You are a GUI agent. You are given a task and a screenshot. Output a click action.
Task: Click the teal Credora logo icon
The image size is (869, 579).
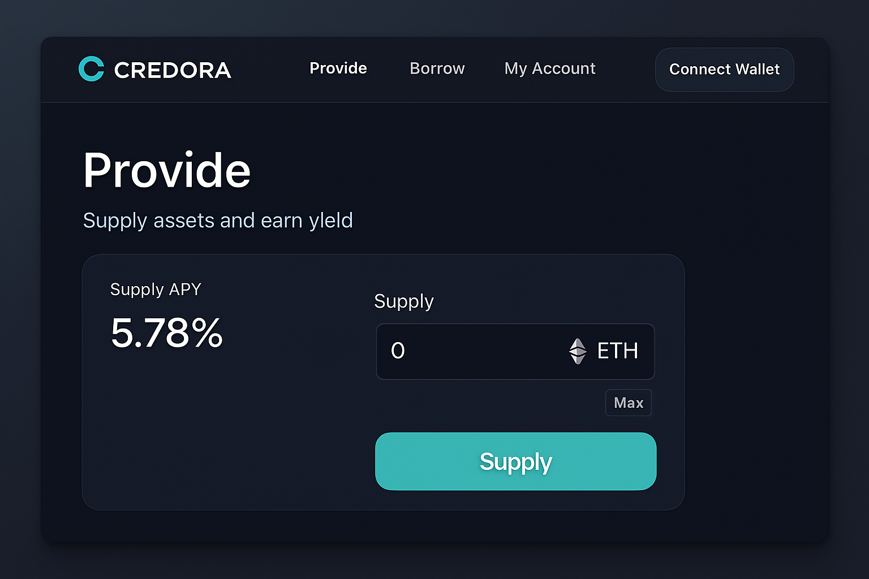pos(91,69)
